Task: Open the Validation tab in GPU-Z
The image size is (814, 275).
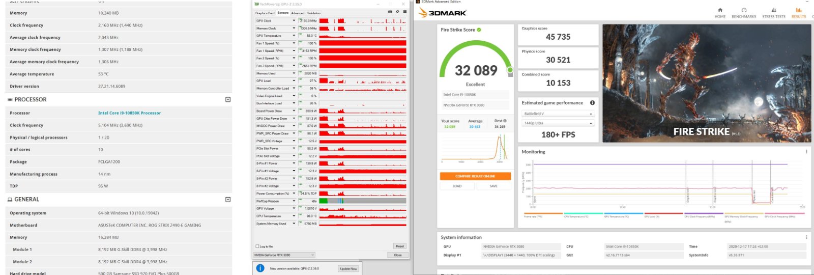Action: (x=314, y=13)
